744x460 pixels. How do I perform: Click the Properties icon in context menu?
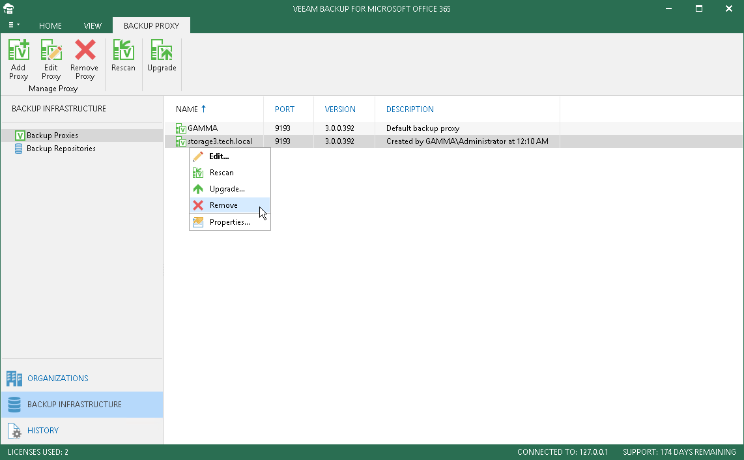coord(198,222)
